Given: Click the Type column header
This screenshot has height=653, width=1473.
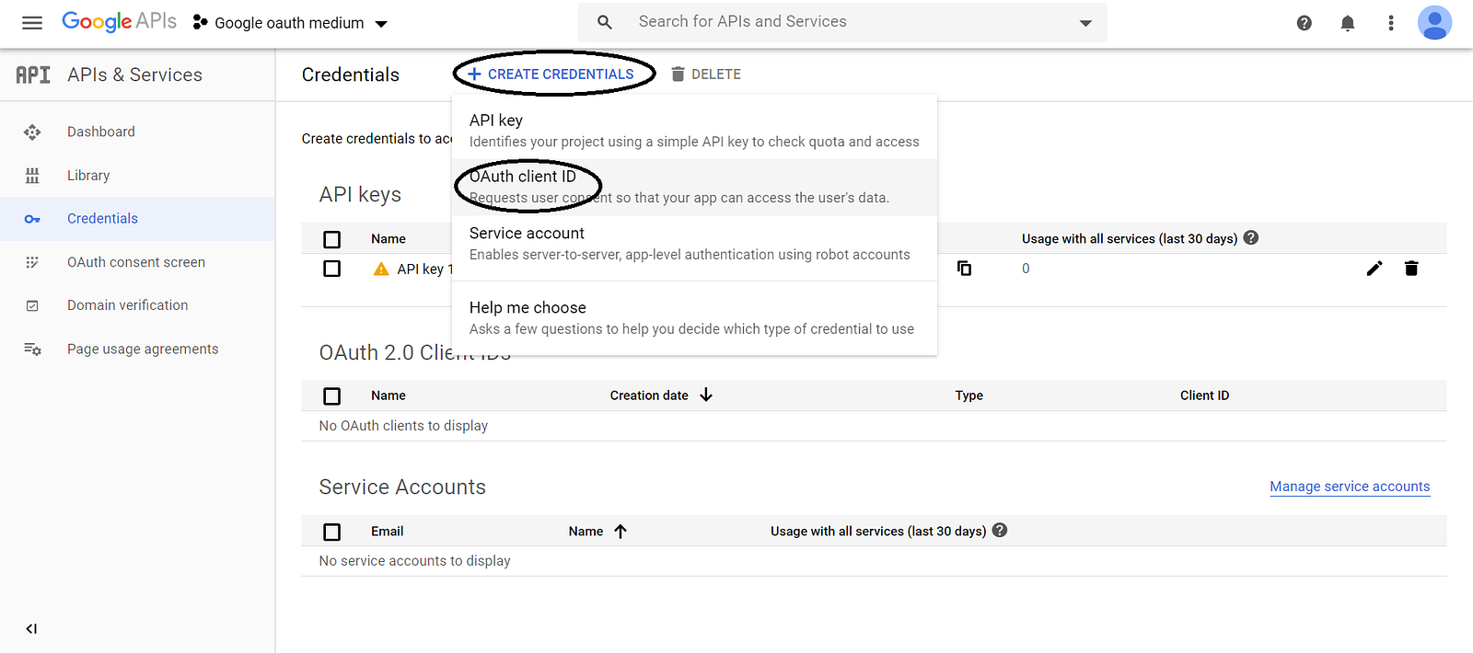Looking at the screenshot, I should point(969,395).
